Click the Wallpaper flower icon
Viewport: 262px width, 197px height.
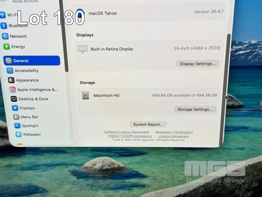18,134
